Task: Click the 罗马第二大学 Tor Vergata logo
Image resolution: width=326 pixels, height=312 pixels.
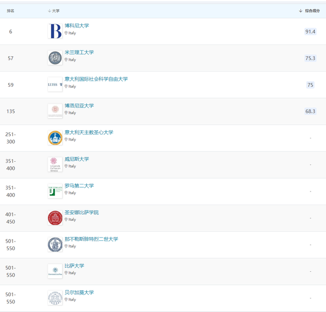Action: click(55, 191)
